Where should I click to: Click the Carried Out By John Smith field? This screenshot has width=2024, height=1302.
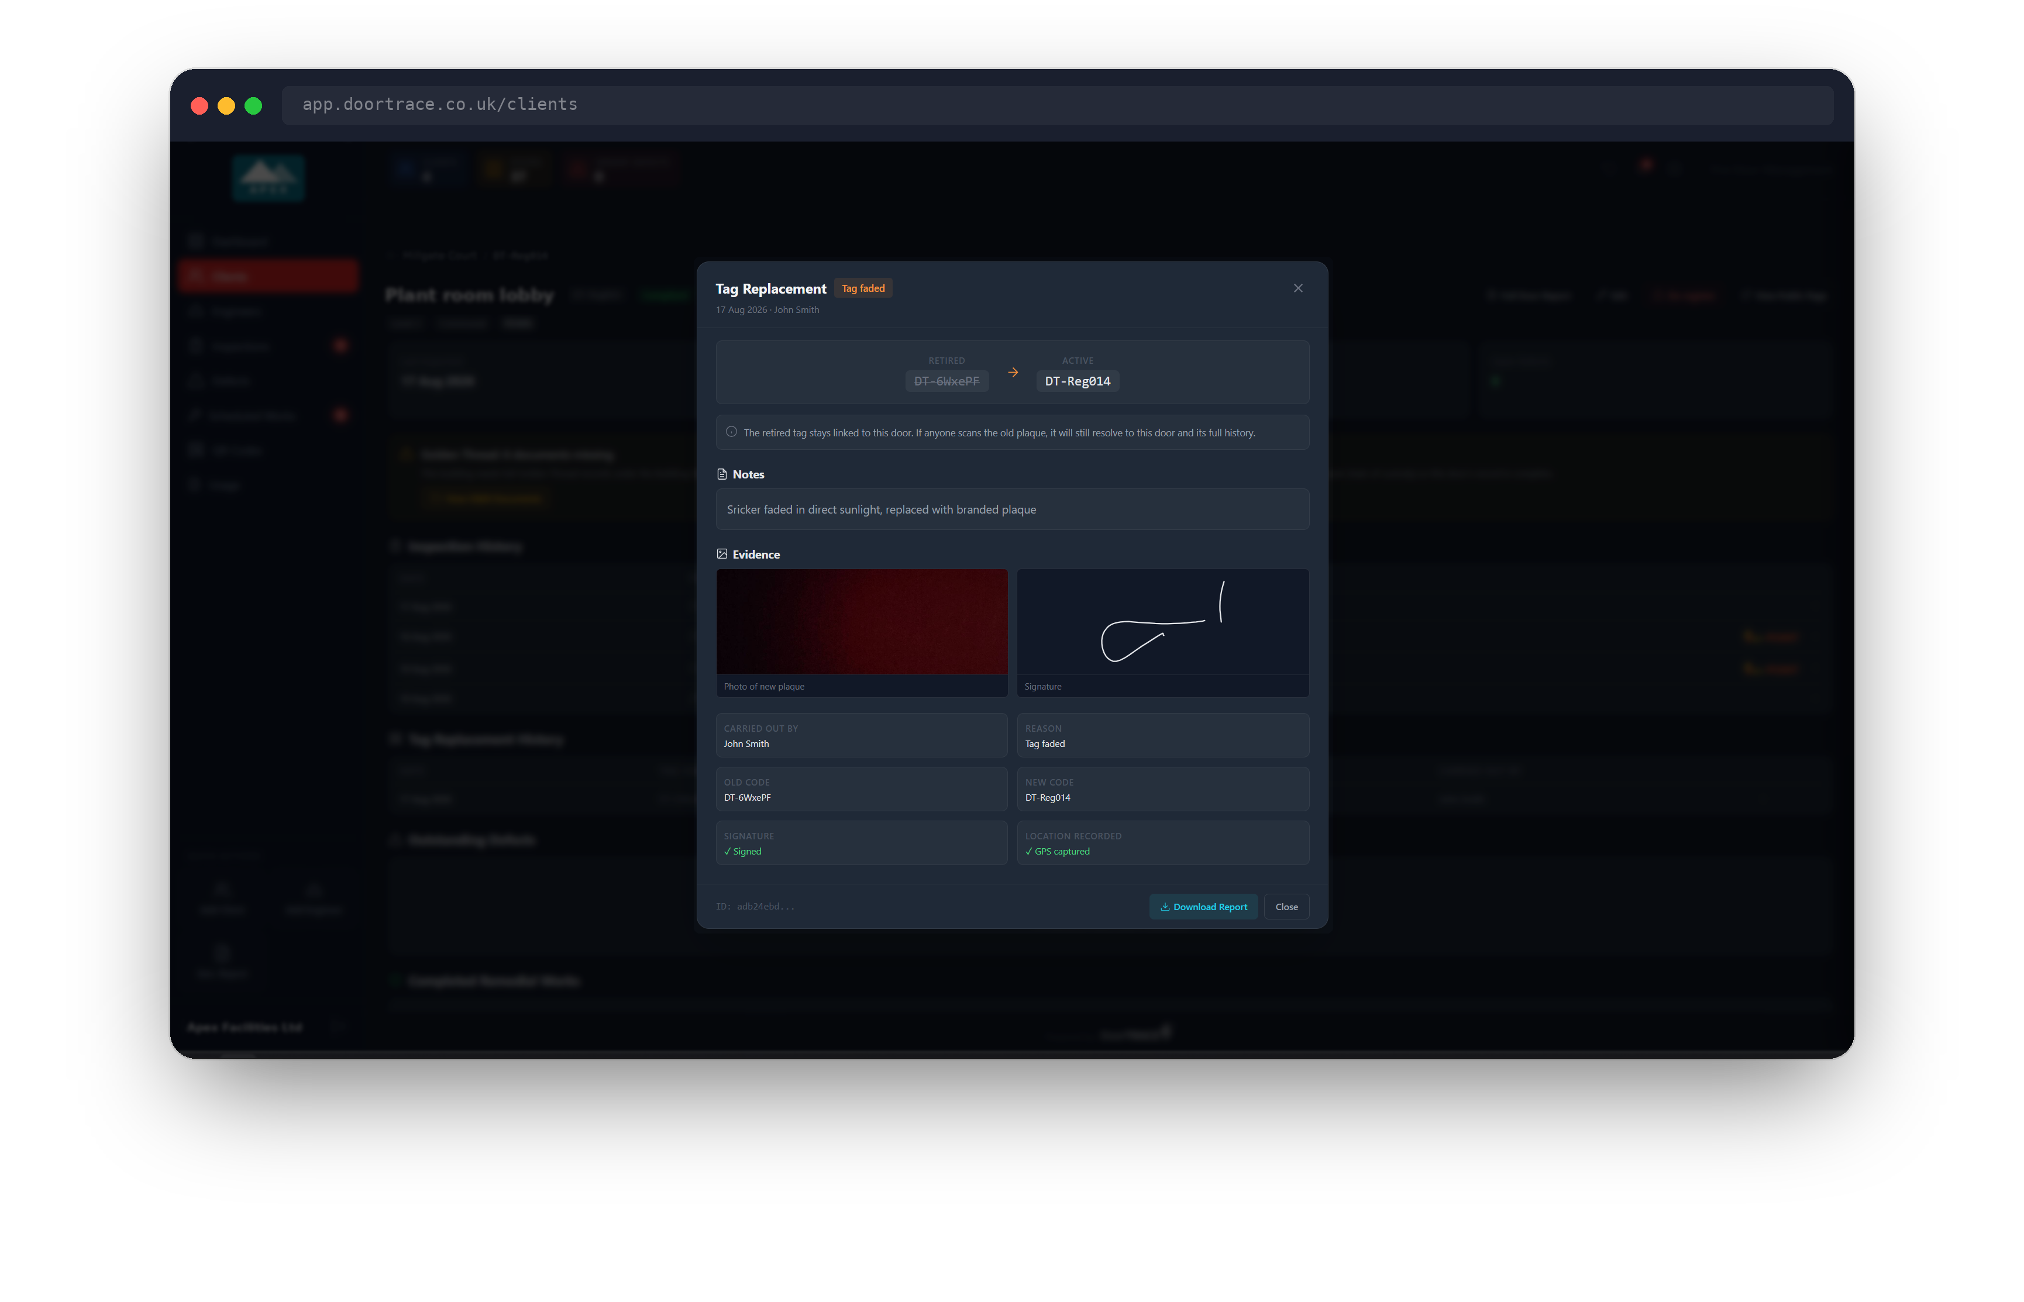pos(862,736)
